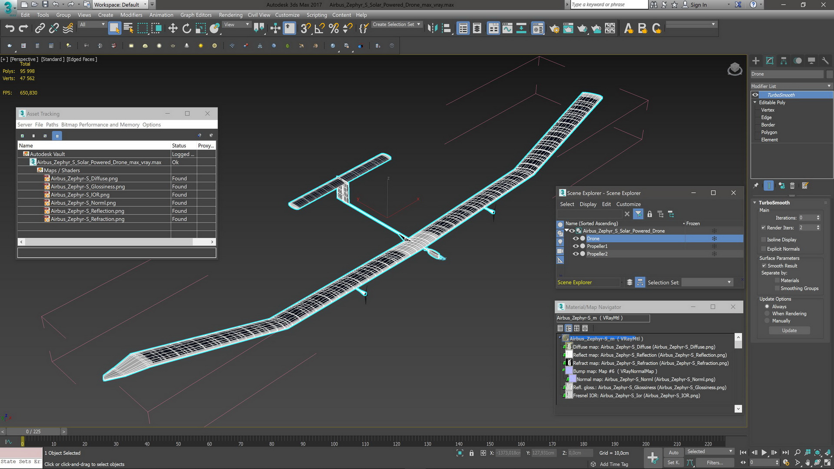Open the View coordinate system dropdown

coord(236,25)
